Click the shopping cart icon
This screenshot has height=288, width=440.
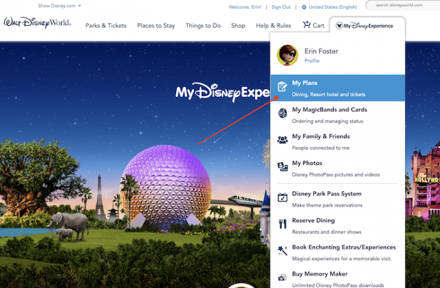point(307,24)
